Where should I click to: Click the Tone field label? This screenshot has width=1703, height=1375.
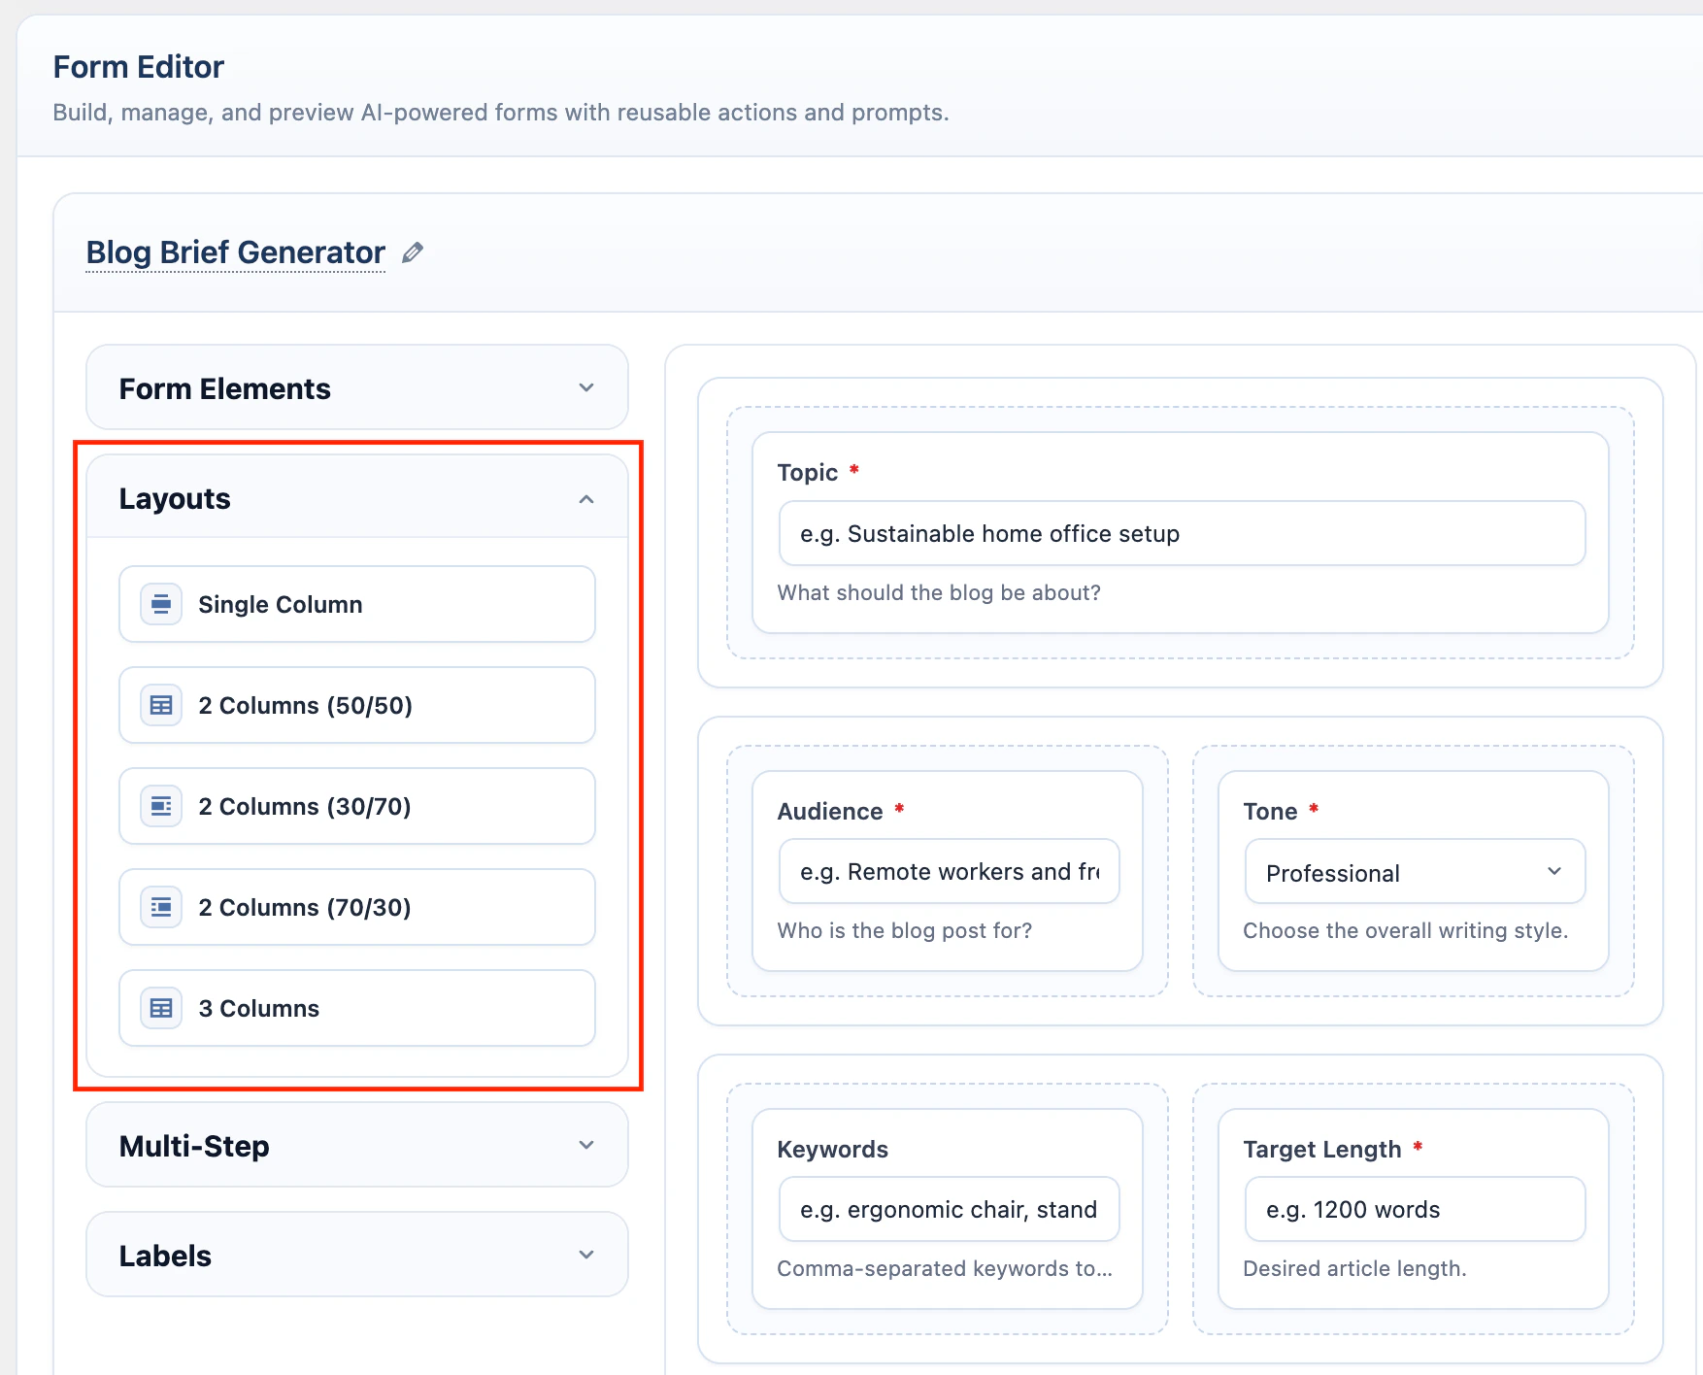point(1270,811)
